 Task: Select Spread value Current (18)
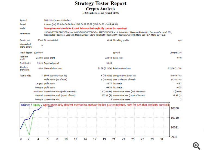(175, 53)
